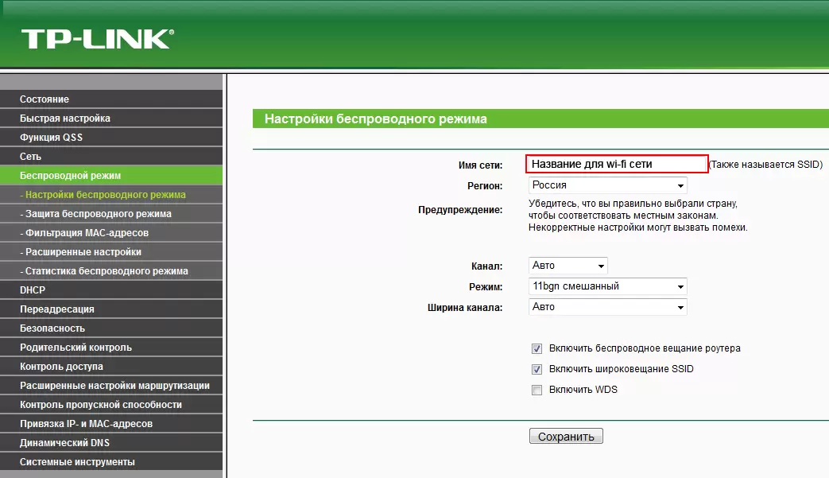Open the DHCP menu section
This screenshot has height=478, width=829.
(x=33, y=290)
